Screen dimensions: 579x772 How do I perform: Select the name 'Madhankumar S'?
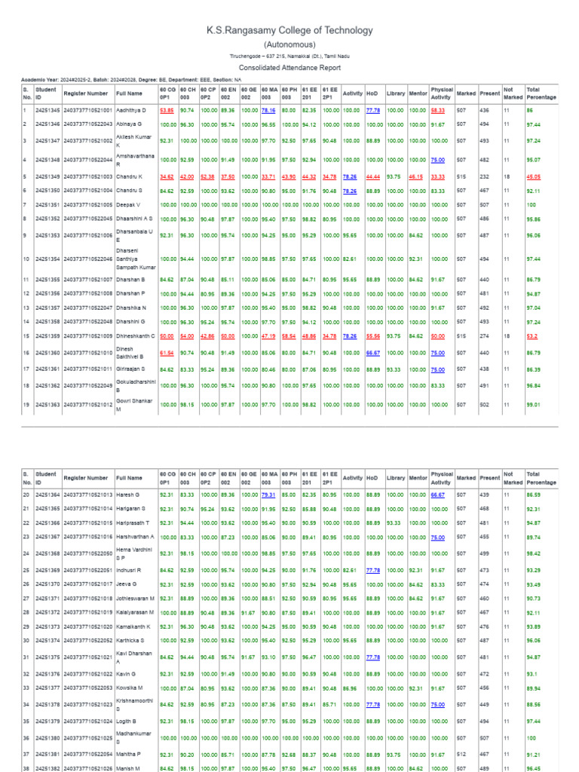pos(133,737)
